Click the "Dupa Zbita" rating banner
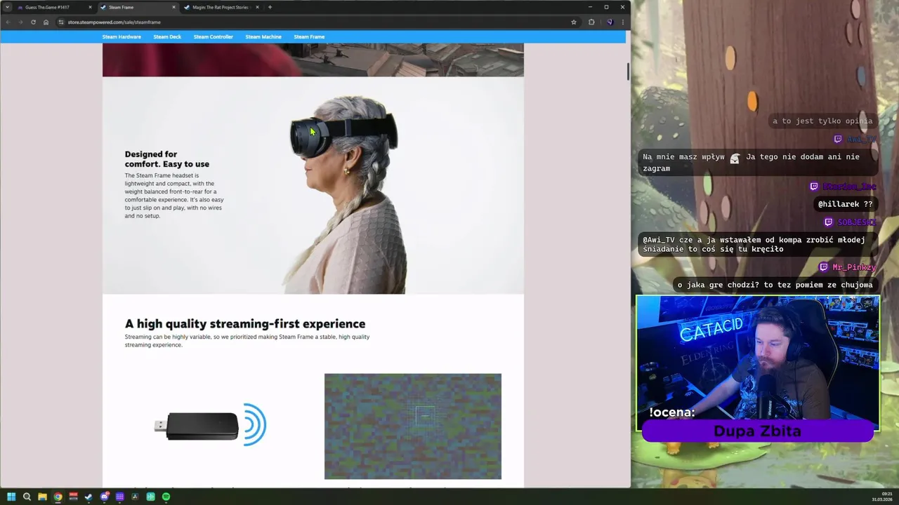Screen dimensions: 899x505 pos(757,431)
